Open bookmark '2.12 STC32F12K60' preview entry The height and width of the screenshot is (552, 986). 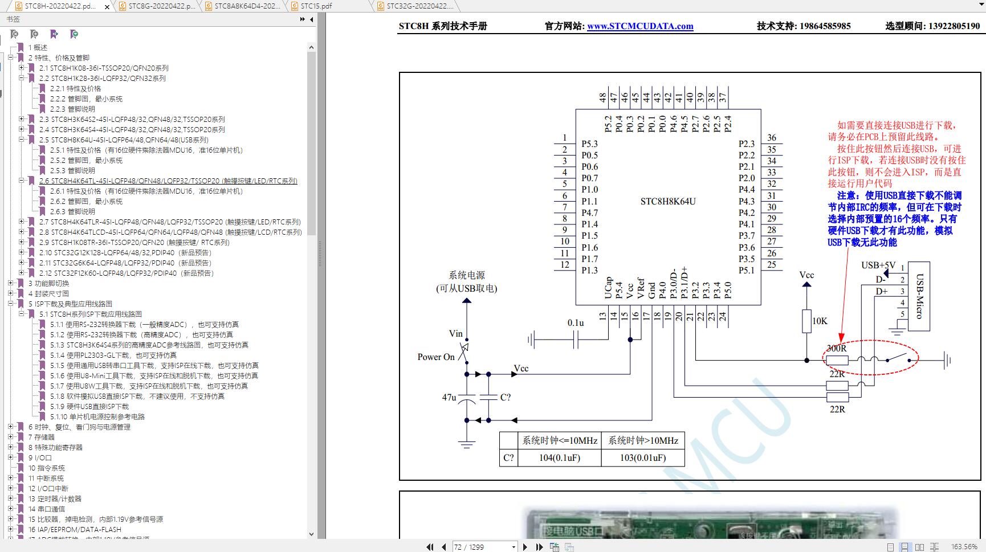[127, 273]
